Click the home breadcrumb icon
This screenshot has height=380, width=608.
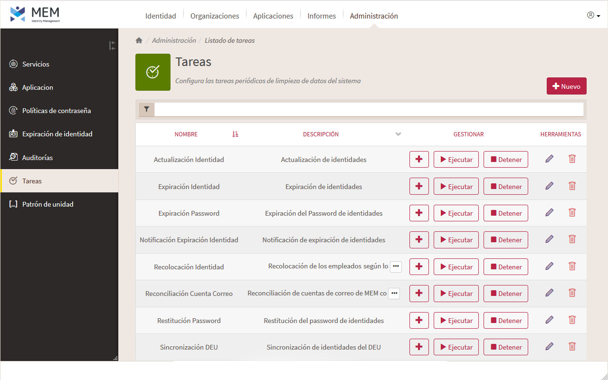[x=139, y=40]
